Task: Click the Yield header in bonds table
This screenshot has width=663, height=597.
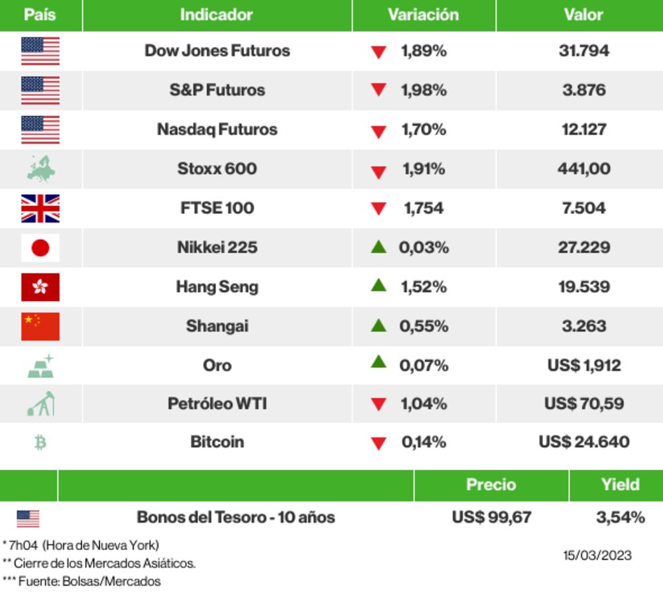Action: point(620,484)
